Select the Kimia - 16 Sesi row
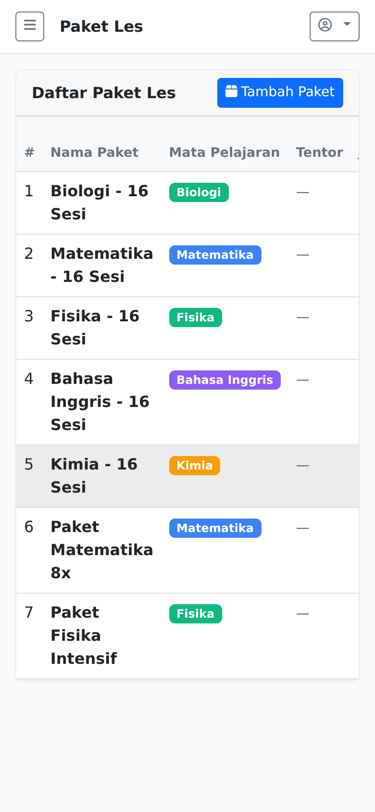 coord(94,475)
